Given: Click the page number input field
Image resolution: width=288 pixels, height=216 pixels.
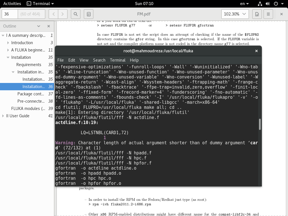Looking at the screenshot, I should tap(10, 14).
